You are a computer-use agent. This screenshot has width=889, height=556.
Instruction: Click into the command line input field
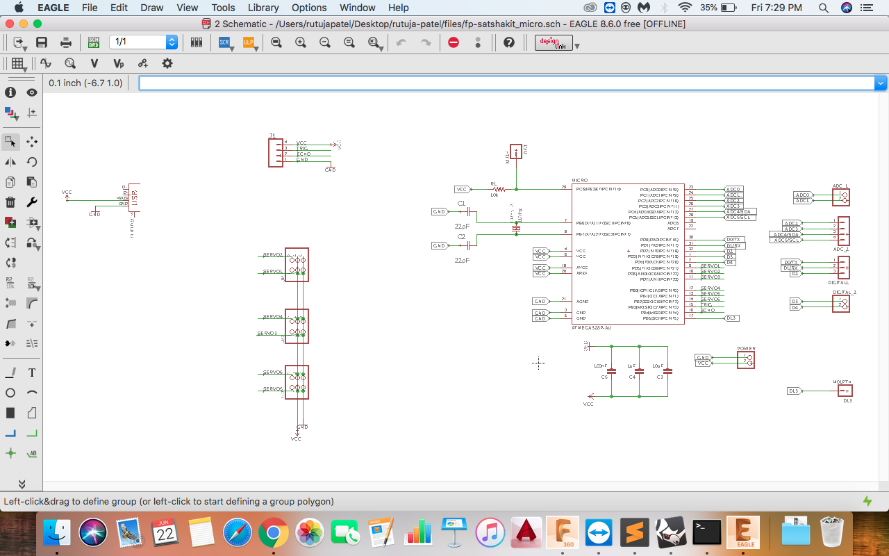coord(506,83)
